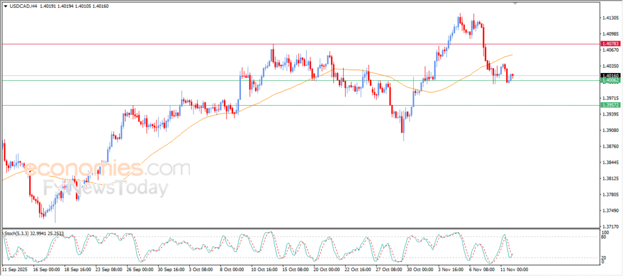Click the 1.39715 price axis value
This screenshot has width=623, height=276.
point(611,98)
